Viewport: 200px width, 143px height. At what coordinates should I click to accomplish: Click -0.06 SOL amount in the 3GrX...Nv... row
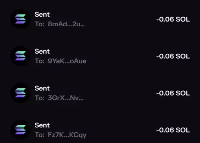173,93
